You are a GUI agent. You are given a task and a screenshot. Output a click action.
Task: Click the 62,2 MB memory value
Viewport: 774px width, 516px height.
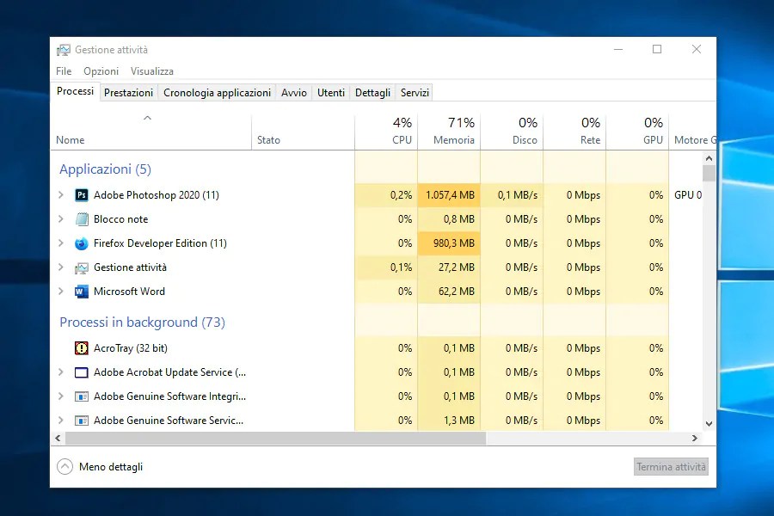point(456,292)
